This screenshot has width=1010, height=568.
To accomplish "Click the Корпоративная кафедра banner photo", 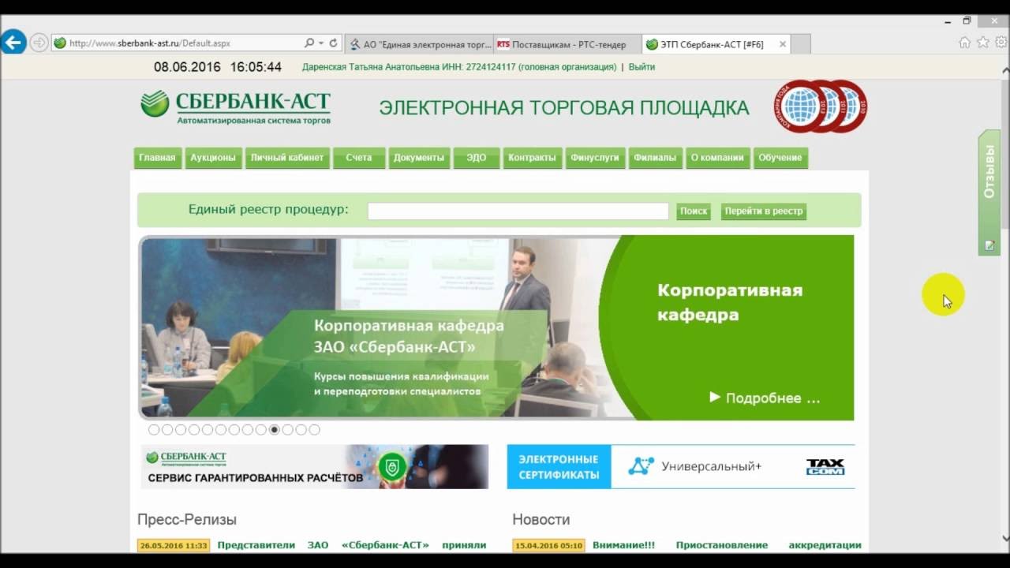I will tap(369, 327).
